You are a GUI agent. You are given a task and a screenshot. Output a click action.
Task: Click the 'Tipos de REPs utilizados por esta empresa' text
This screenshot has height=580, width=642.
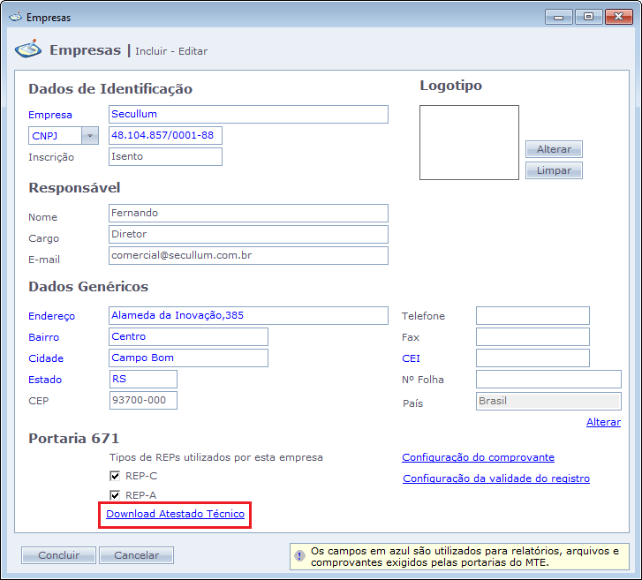point(216,457)
